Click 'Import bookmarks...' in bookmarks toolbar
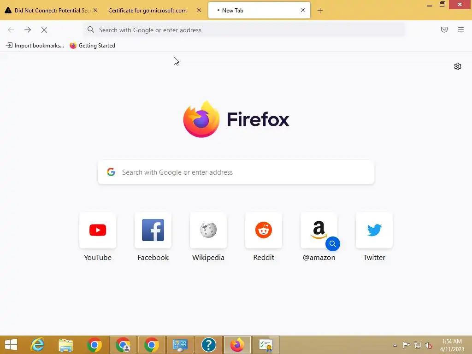Viewport: 472px width, 354px height. [35, 46]
